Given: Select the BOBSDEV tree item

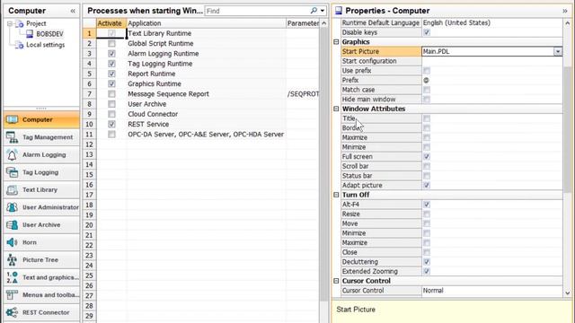Looking at the screenshot, I should (x=49, y=34).
